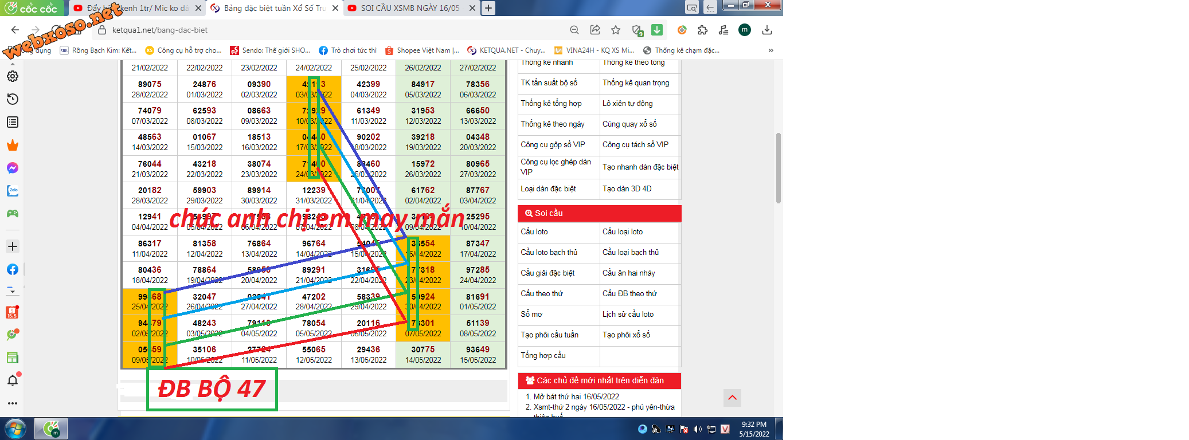The width and height of the screenshot is (1189, 440).
Task: Open Tạo nhanh dàn đặc biệt link
Action: [x=640, y=167]
